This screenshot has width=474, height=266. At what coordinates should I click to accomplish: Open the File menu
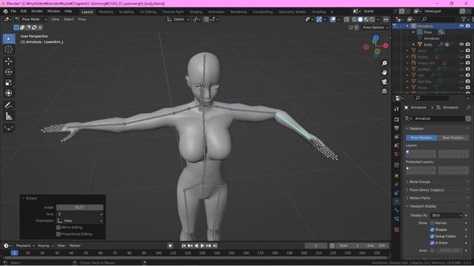[x=13, y=11]
